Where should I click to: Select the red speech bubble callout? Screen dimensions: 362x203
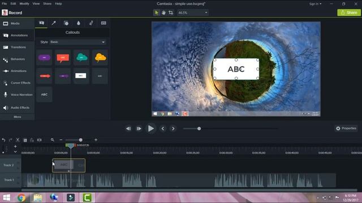click(x=63, y=58)
